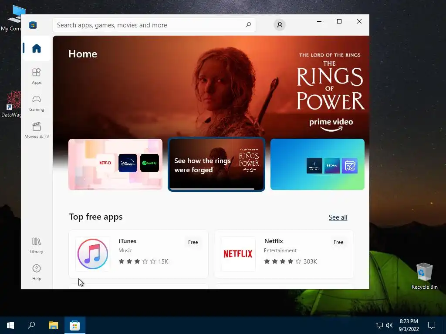The height and width of the screenshot is (334, 446).
Task: Click the Disney+ icon in promo card
Action: (x=128, y=163)
